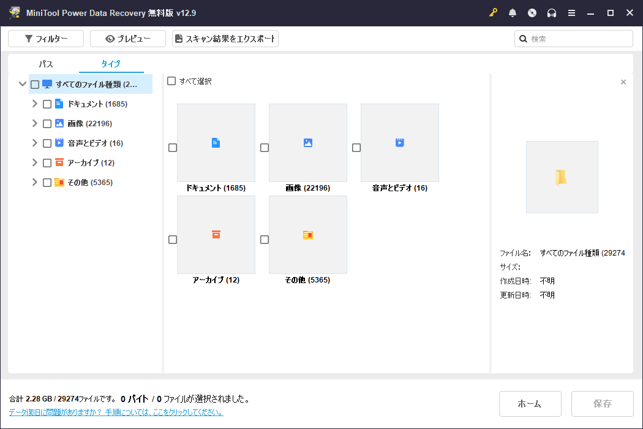Open the データ復旧 help link at the bottom
The width and height of the screenshot is (643, 429).
(x=116, y=412)
